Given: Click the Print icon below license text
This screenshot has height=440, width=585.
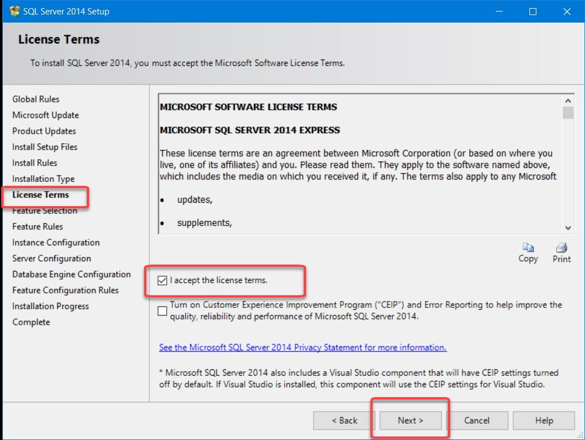Looking at the screenshot, I should (x=561, y=248).
